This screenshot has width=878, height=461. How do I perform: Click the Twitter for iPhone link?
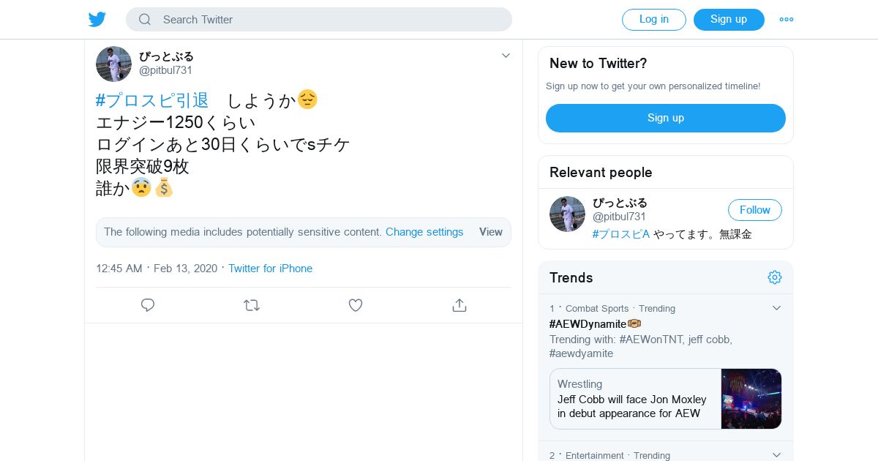pyautogui.click(x=270, y=269)
